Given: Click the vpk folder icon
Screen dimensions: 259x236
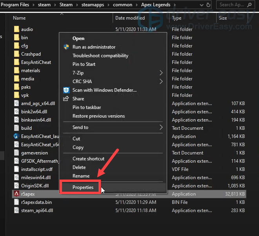Looking at the screenshot, I should click(16, 95).
